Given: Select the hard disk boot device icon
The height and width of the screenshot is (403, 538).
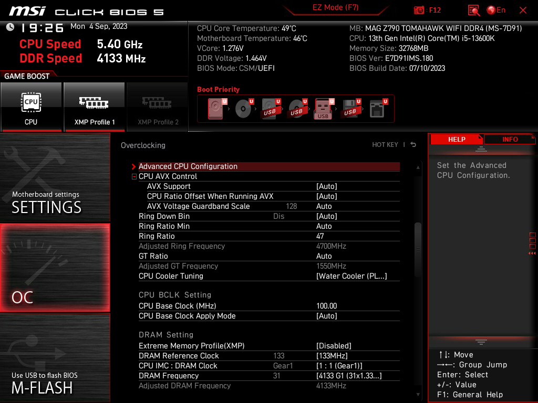Looking at the screenshot, I should [x=217, y=108].
